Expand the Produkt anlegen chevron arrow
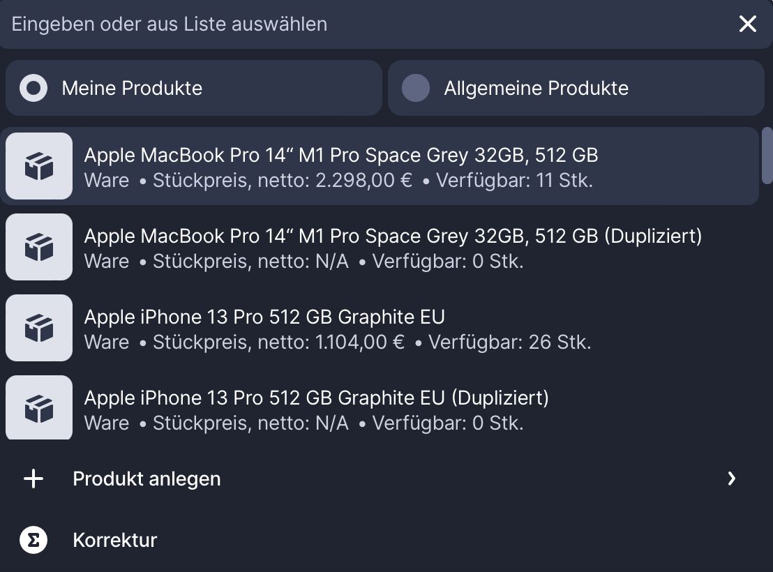This screenshot has height=572, width=773. [731, 479]
